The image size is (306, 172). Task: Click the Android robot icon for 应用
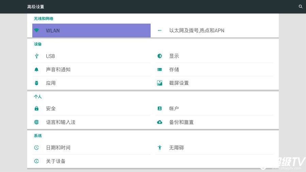[36, 83]
